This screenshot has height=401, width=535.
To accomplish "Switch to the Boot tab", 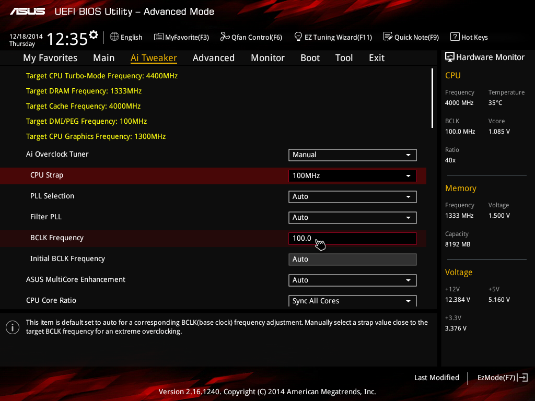I will (310, 58).
